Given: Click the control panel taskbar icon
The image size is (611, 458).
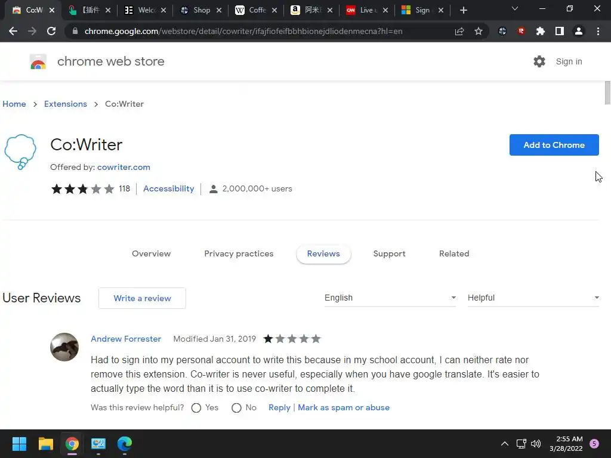Looking at the screenshot, I should pos(98,444).
